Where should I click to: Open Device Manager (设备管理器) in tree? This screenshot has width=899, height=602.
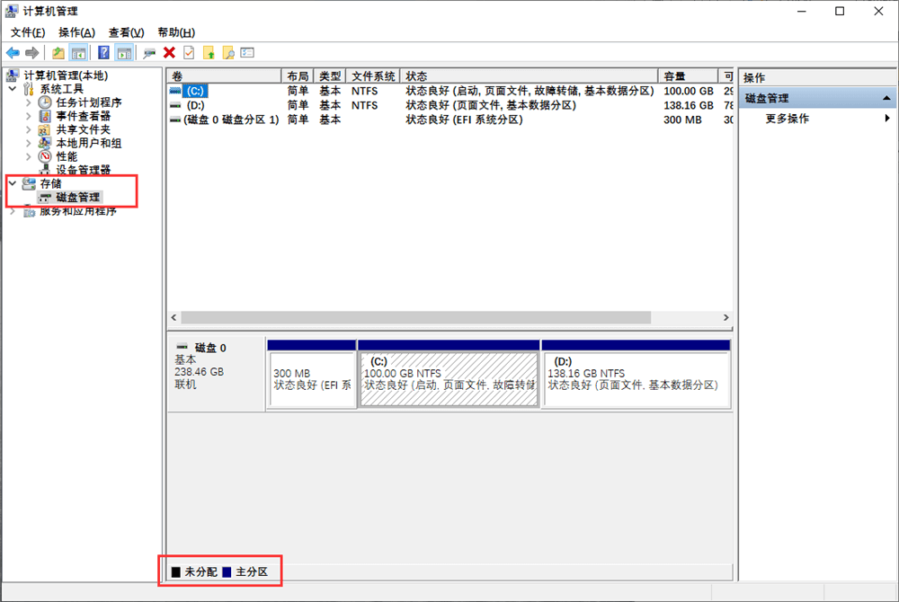tap(83, 170)
